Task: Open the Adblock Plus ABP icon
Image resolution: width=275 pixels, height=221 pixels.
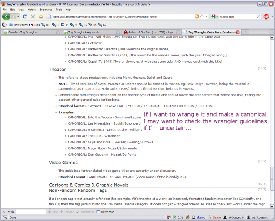Action: (266, 17)
